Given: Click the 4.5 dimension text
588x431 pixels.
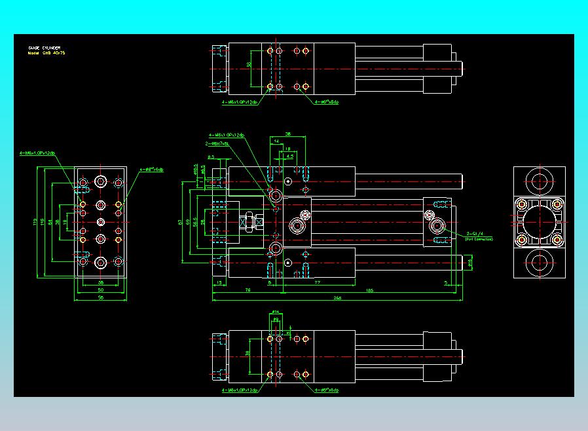Looking at the screenshot, I should coord(289,157).
